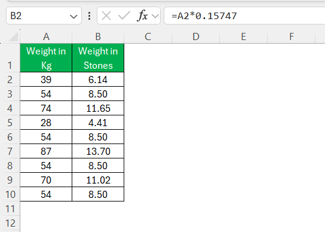325x232 pixels.
Task: Click the formula bar with =A2*0.15747
Action: point(244,16)
